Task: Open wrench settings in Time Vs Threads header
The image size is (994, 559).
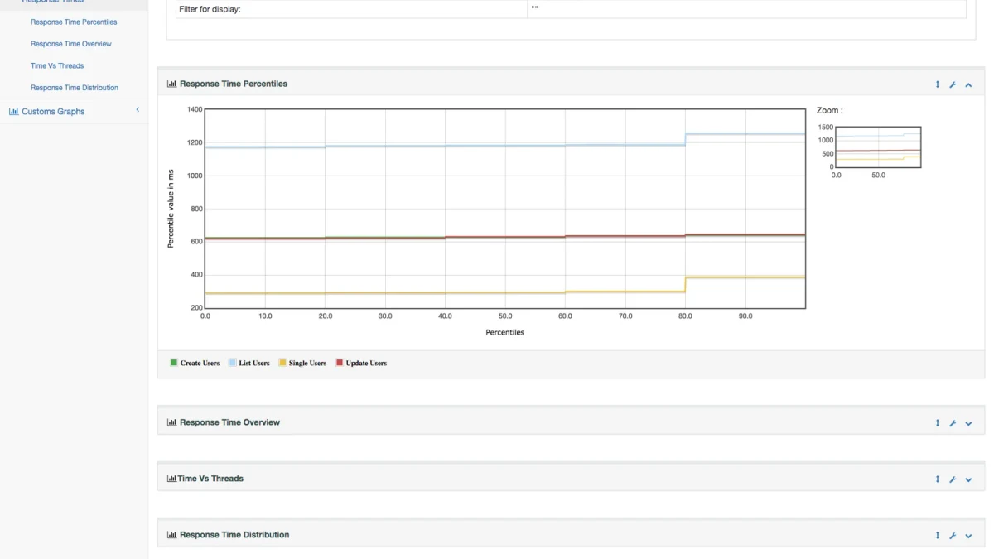Action: pos(953,479)
